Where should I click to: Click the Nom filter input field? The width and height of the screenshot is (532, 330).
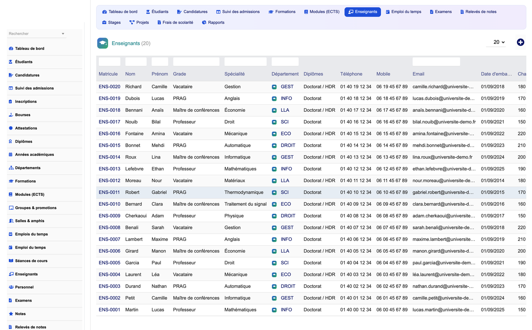click(x=136, y=62)
